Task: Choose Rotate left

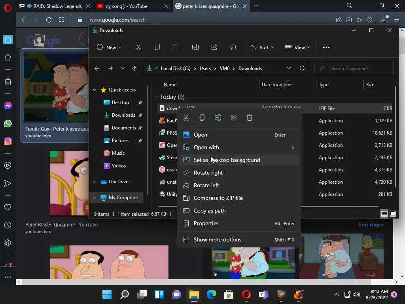Action: [239, 185]
